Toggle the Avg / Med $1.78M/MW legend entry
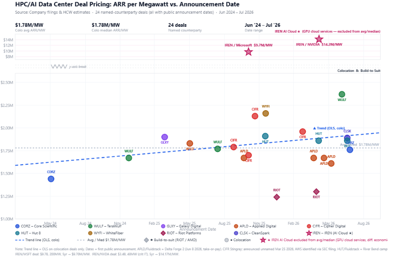The image size is (395, 258). [x=101, y=240]
